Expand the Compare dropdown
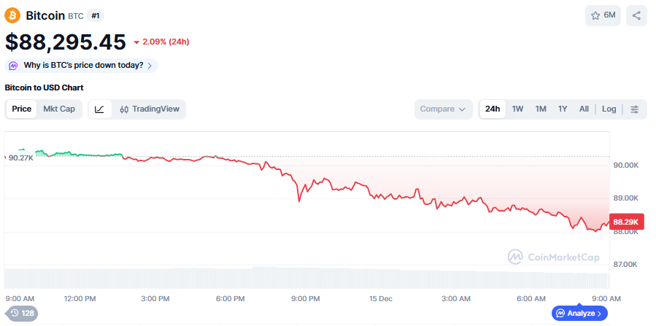Image resolution: width=656 pixels, height=326 pixels. coord(442,109)
